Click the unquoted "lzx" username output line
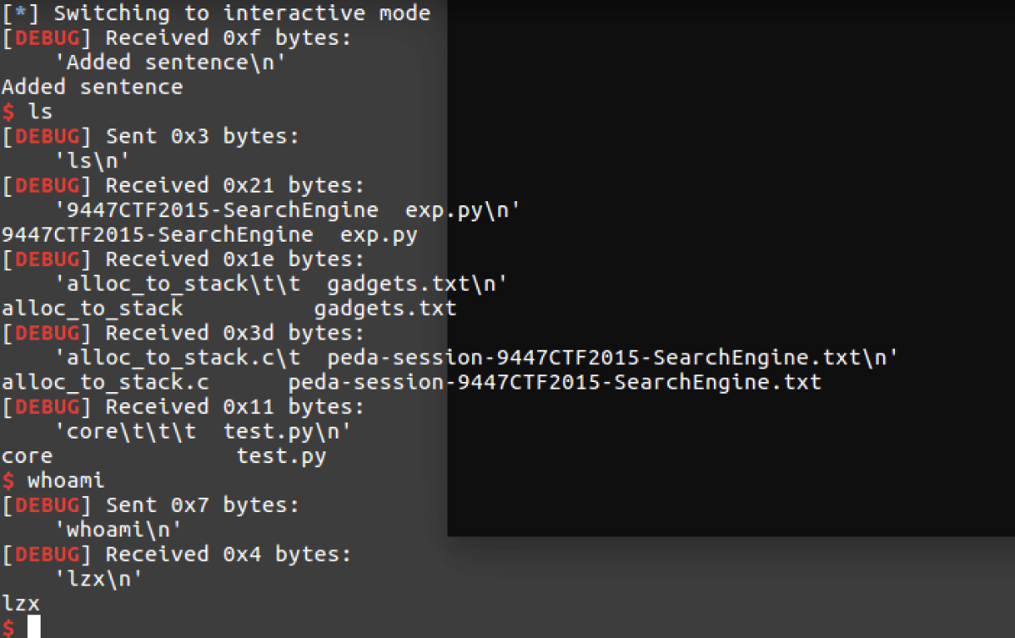The image size is (1015, 638). click(x=20, y=603)
